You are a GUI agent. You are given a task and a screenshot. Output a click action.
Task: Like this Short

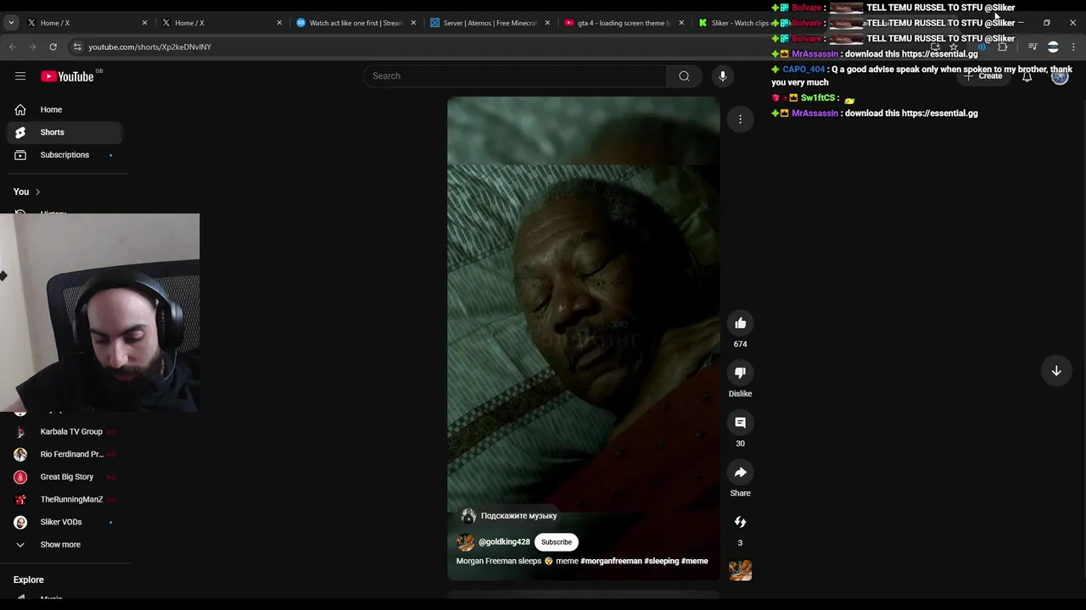[x=740, y=323]
